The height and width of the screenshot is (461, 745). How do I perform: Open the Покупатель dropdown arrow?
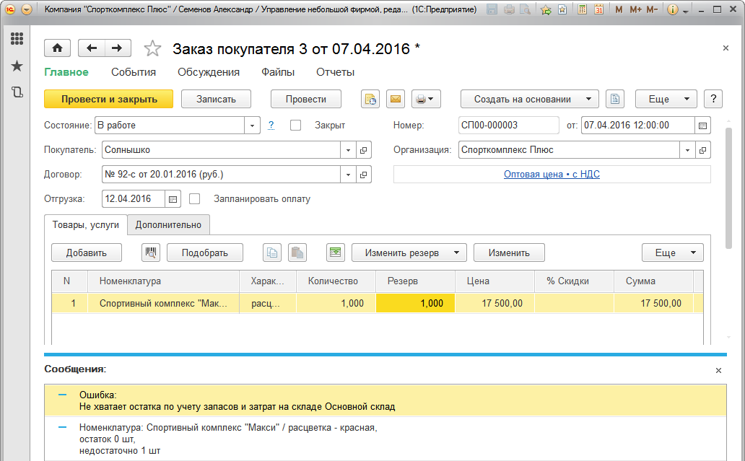pos(348,150)
